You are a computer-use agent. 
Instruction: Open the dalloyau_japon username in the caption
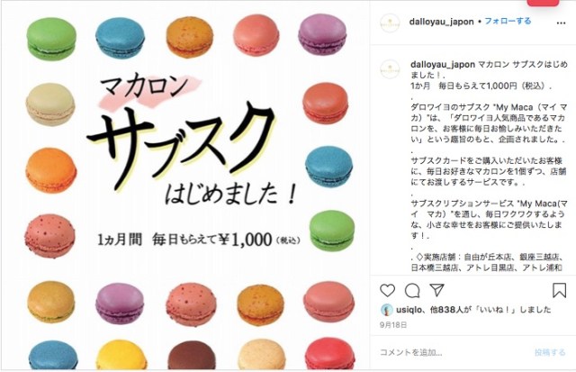443,64
